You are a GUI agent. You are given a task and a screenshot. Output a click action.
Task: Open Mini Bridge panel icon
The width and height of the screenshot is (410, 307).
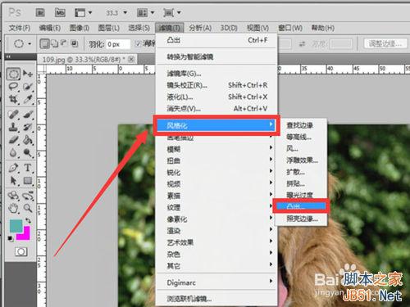click(60, 12)
